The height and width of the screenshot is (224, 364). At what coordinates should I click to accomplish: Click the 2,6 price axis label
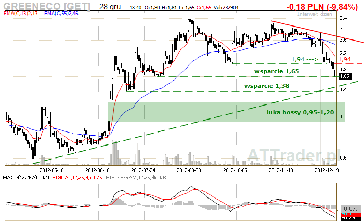343,40
